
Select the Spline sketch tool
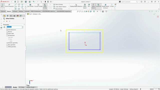point(22,4)
